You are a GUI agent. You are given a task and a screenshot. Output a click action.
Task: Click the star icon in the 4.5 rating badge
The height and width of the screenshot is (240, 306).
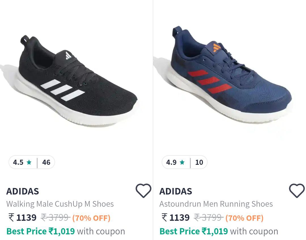pos(28,162)
